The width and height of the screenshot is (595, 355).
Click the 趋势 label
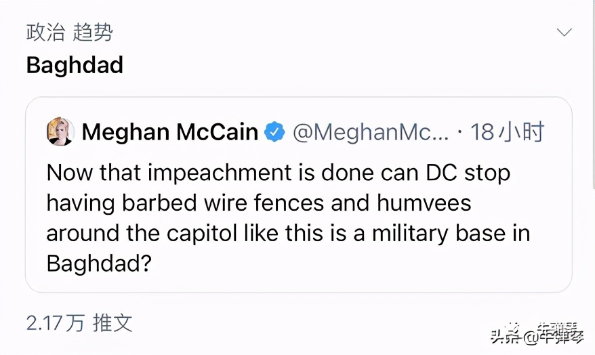[93, 33]
